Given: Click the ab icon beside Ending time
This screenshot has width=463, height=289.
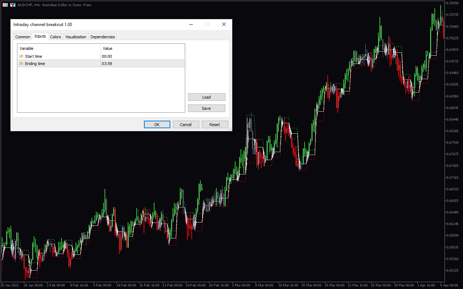Looking at the screenshot, I should [x=21, y=64].
